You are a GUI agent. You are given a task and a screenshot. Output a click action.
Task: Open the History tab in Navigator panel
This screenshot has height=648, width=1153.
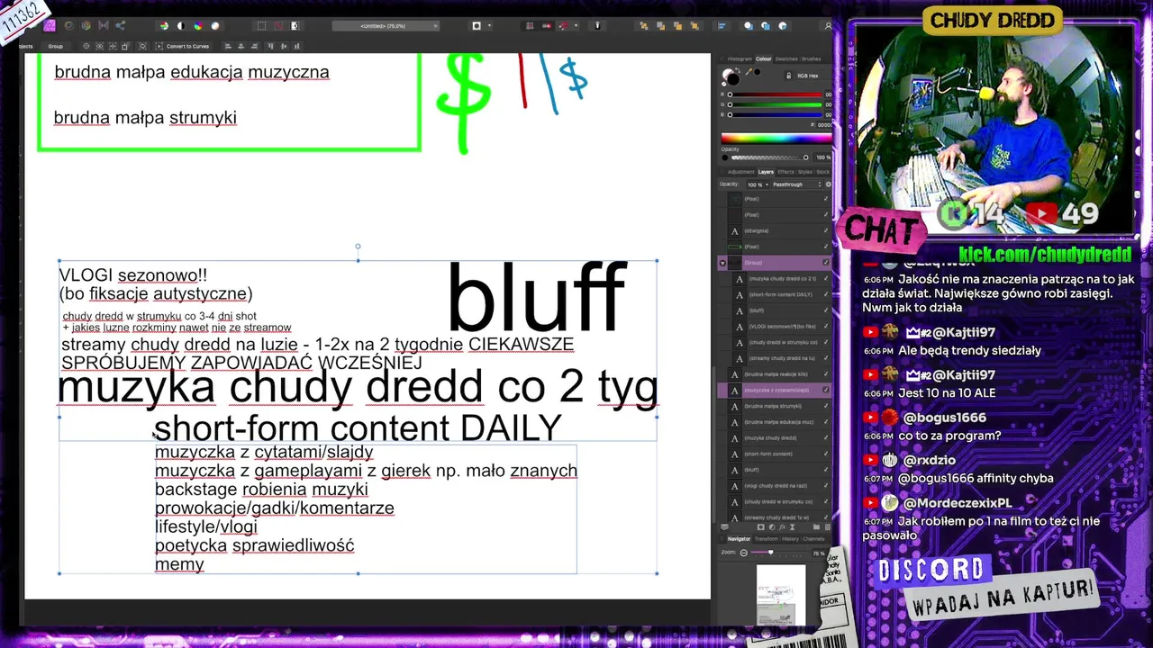(790, 539)
